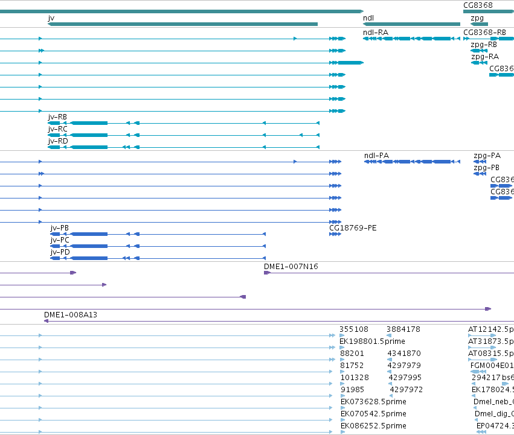Select the 4297995 feature label

pos(405,378)
